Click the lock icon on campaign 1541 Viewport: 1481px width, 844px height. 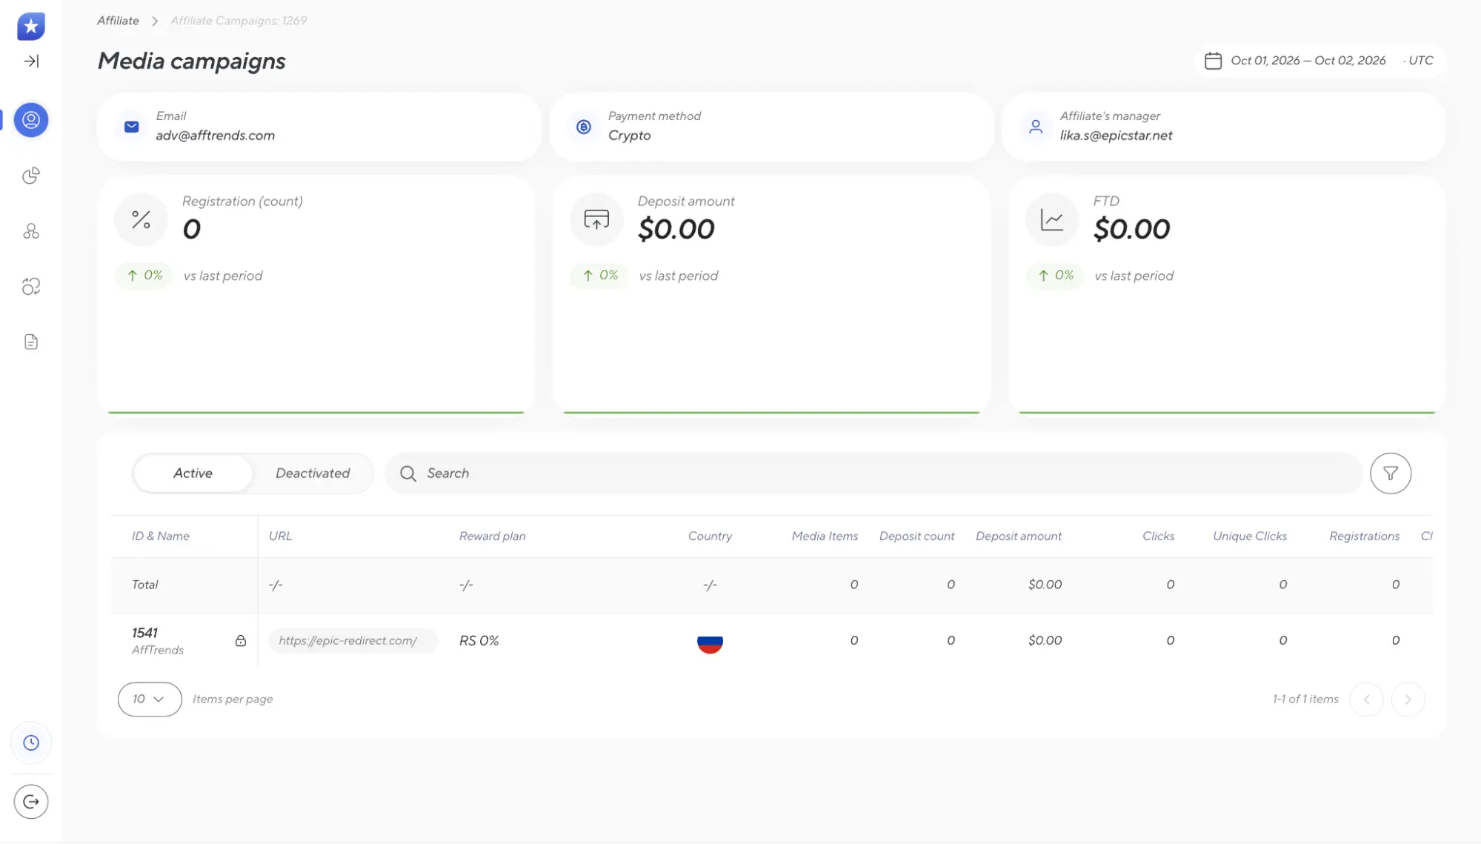(241, 640)
